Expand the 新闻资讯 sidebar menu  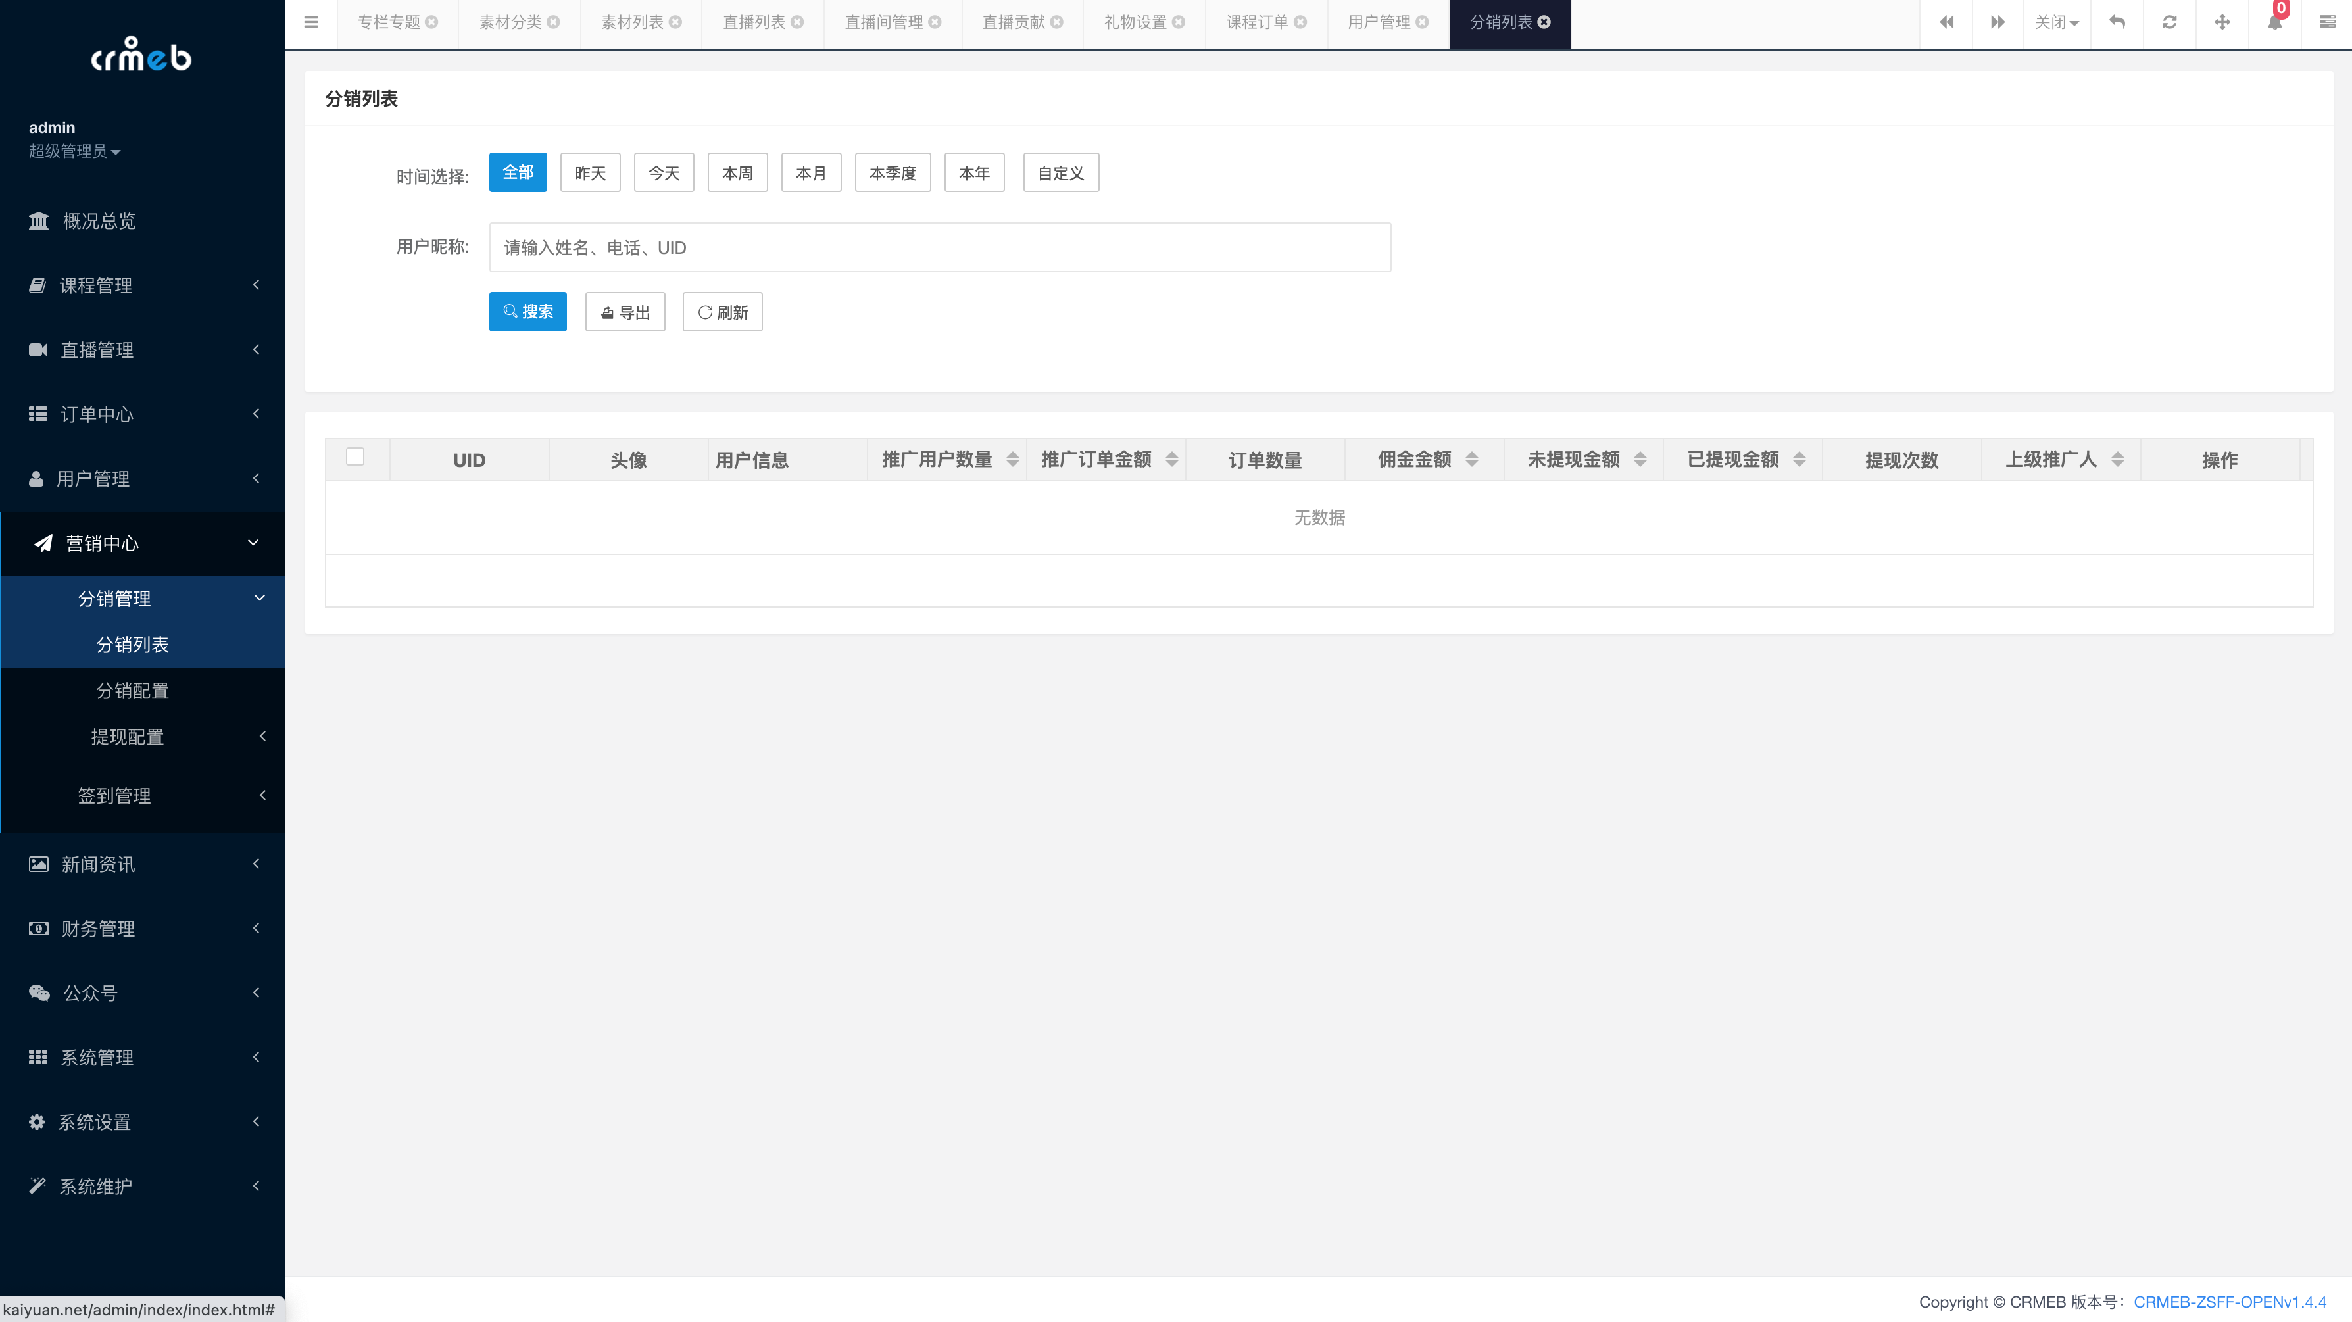(x=143, y=865)
